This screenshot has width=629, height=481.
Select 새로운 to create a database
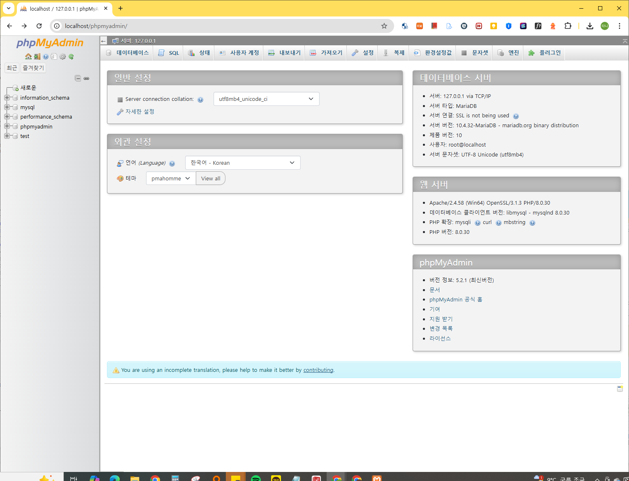(x=28, y=88)
